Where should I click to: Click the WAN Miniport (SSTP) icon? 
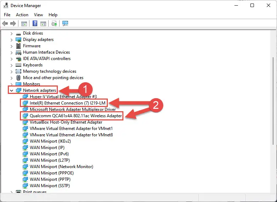25,186
